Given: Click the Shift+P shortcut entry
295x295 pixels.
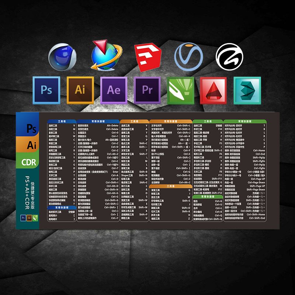Looking at the screenshot, I should 143,215.
